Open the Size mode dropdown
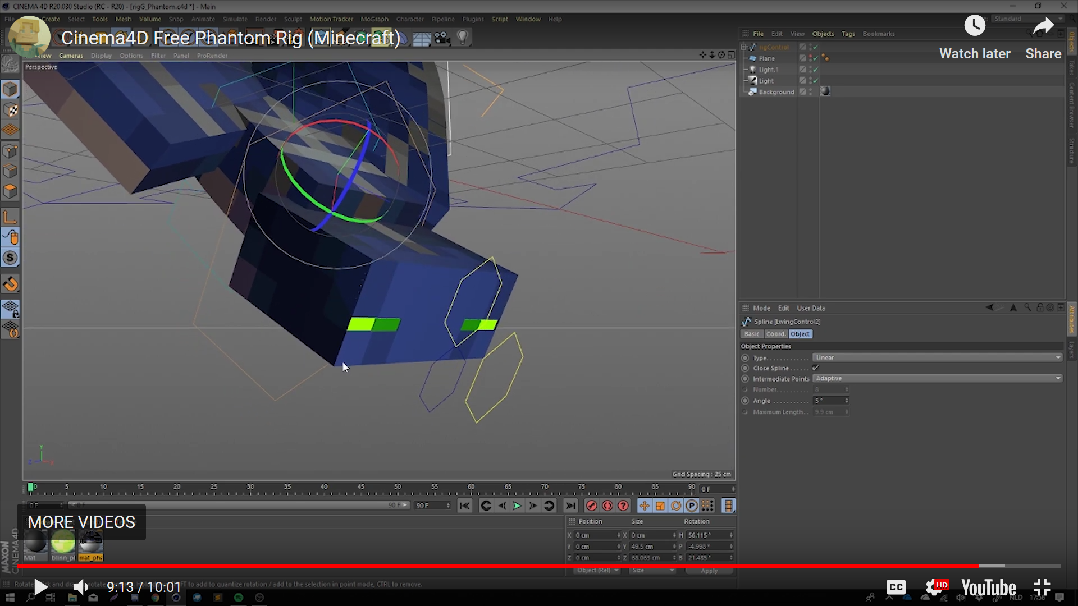 coord(652,570)
